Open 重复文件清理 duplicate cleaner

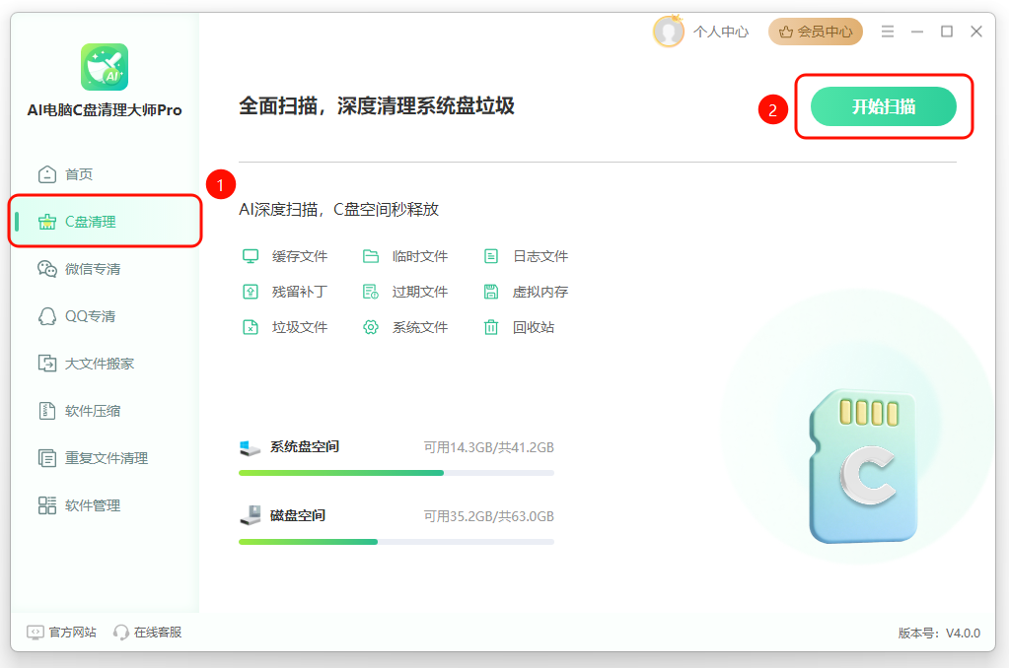point(106,458)
